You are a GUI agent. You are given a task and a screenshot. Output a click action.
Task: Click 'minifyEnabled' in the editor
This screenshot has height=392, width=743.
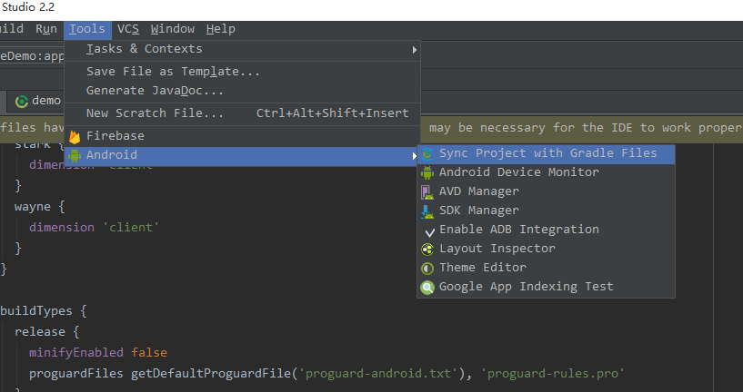click(x=75, y=353)
